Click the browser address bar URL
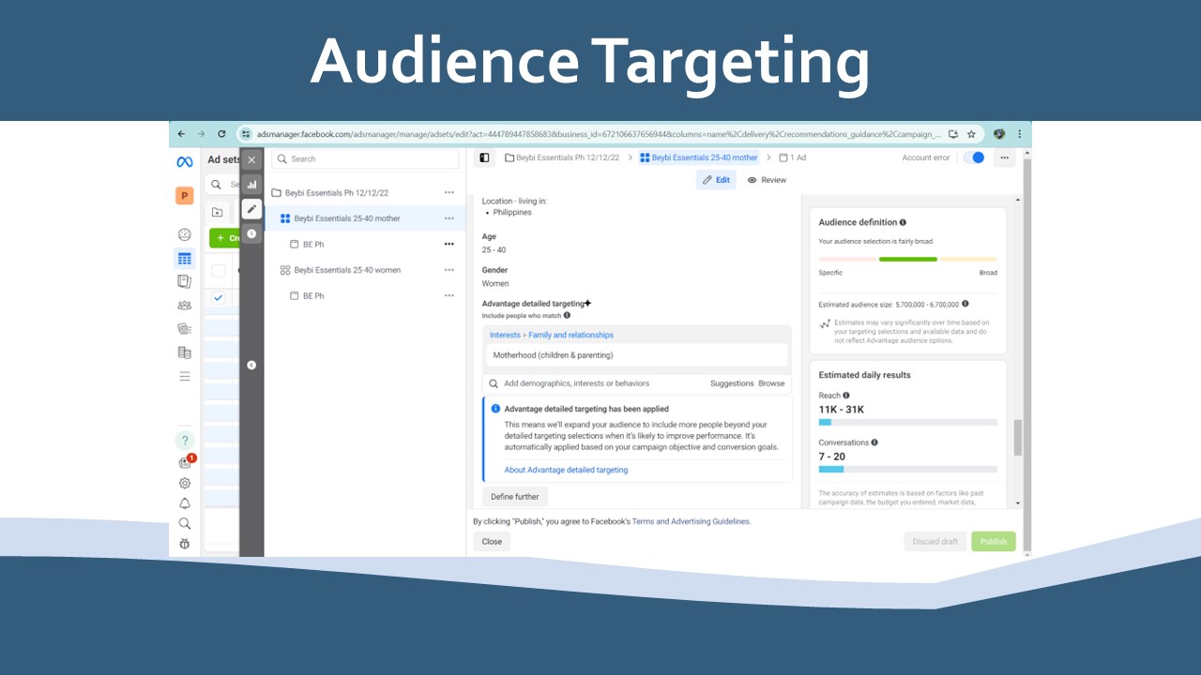 click(599, 134)
